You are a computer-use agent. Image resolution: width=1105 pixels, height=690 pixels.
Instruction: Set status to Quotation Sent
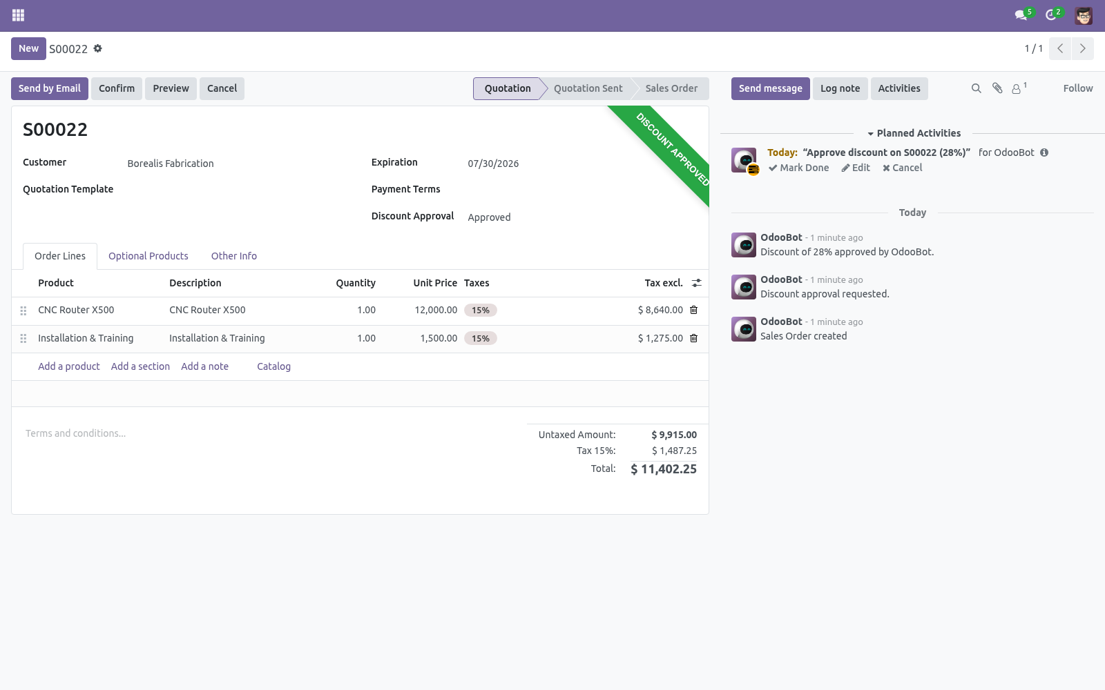[588, 88]
